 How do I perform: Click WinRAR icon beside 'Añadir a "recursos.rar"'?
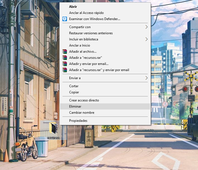click(x=65, y=58)
